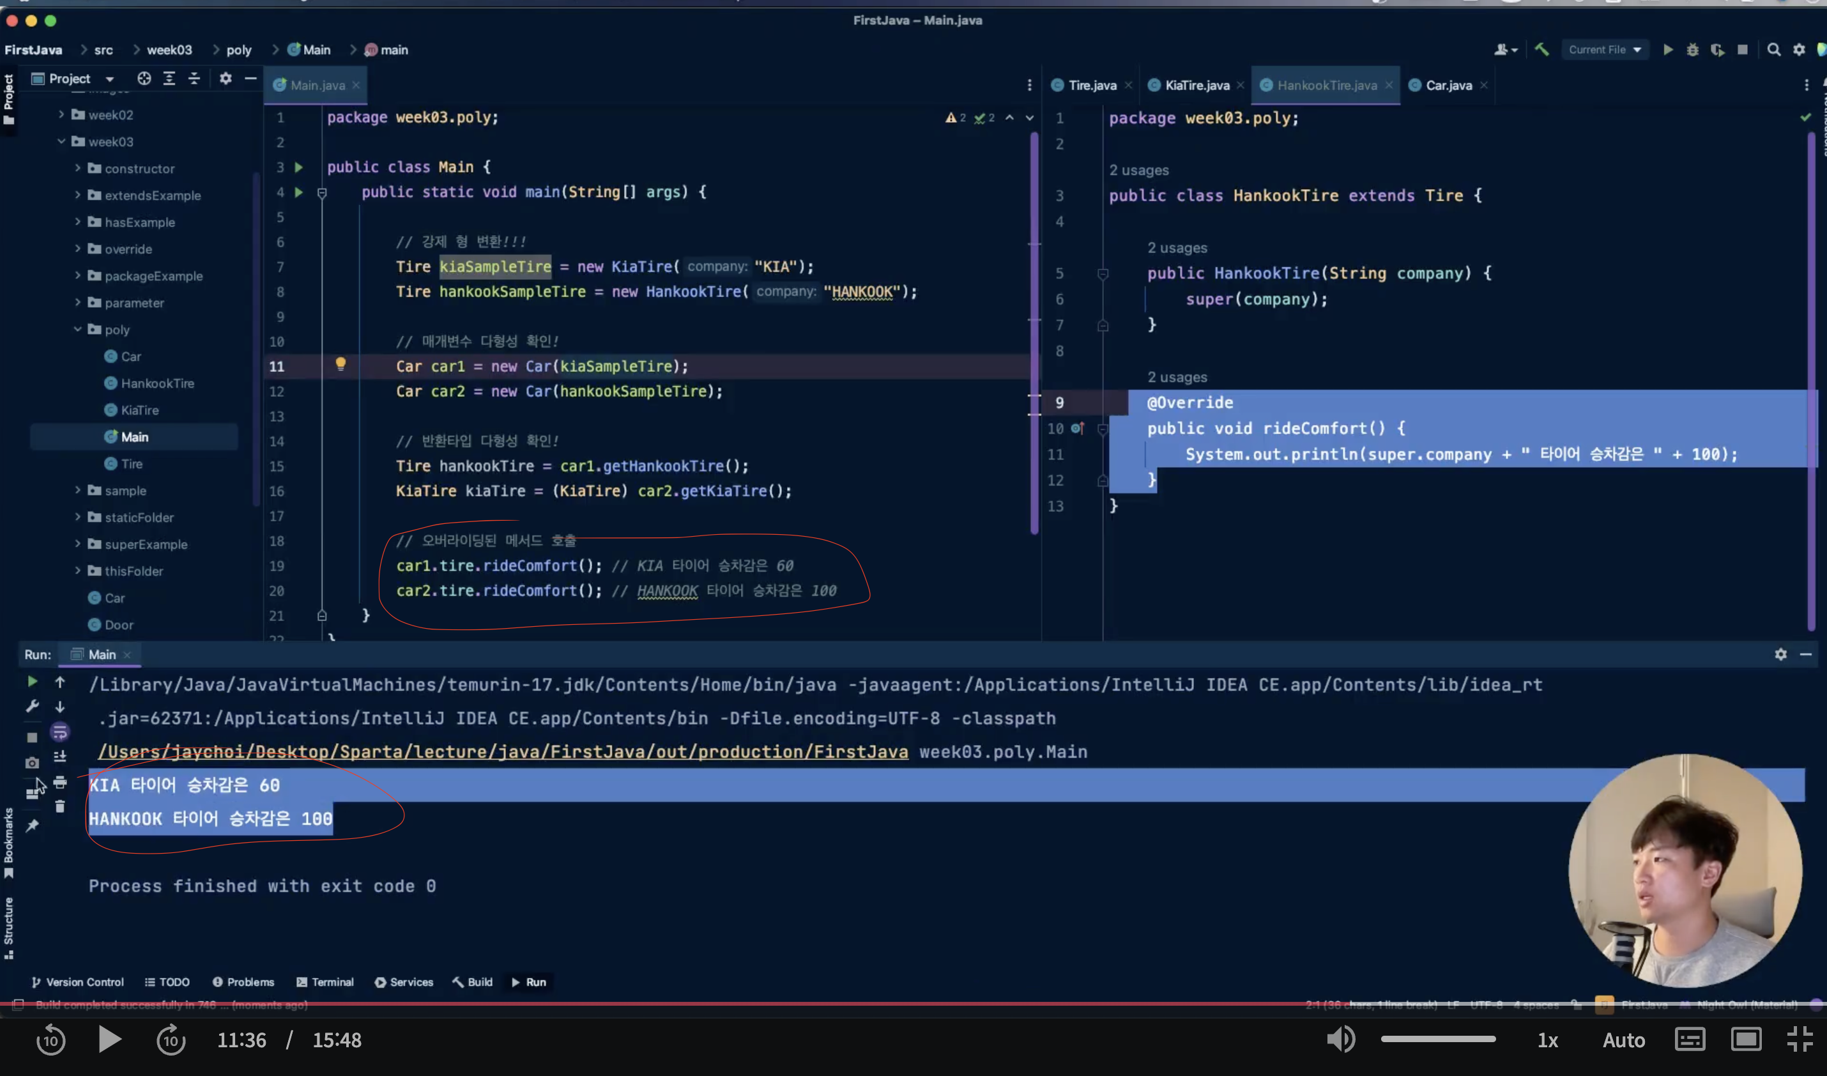Image resolution: width=1827 pixels, height=1076 pixels.
Task: Run with Coverage using the shield icon
Action: (1718, 49)
